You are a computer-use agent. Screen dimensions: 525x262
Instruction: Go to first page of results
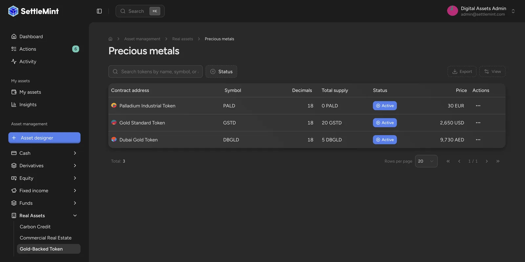448,161
